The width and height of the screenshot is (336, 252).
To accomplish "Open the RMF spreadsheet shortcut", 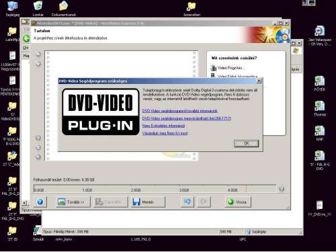I will point(320,133).
